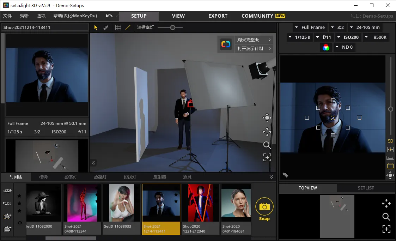Toggle the floor grid display
The height and width of the screenshot is (241, 396).
click(x=118, y=28)
